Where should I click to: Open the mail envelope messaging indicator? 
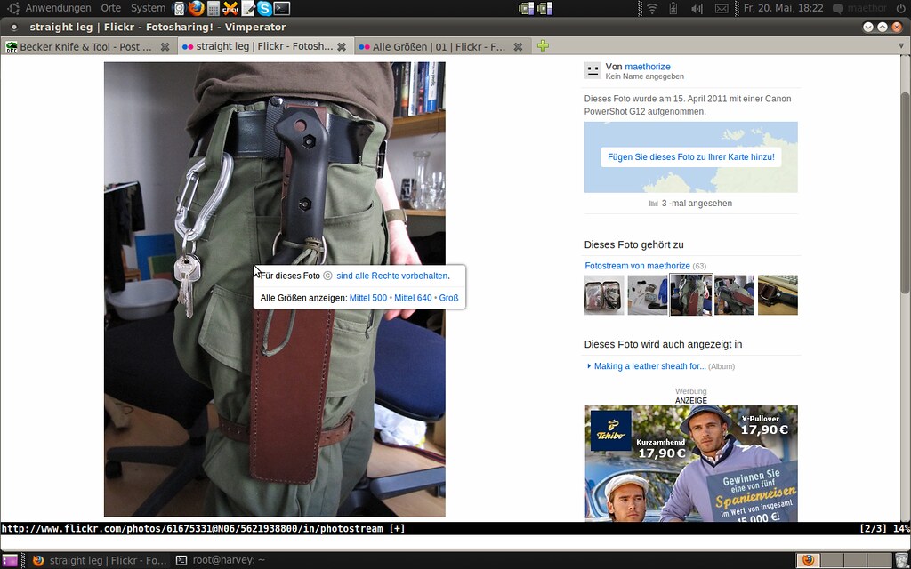pos(721,8)
